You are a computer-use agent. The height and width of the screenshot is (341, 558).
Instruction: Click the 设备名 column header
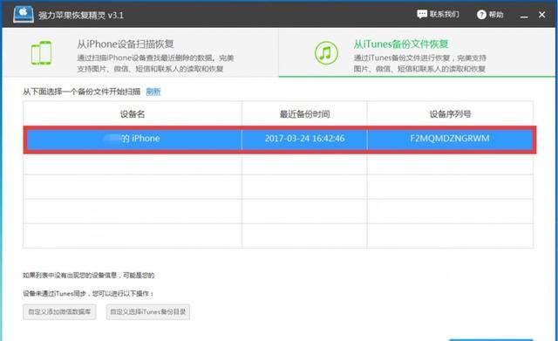point(133,114)
